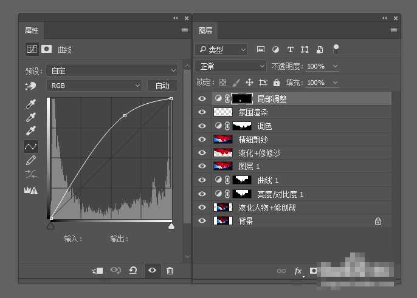Open the 预设 preset dropdown
Image resolution: width=417 pixels, height=298 pixels.
click(114, 70)
